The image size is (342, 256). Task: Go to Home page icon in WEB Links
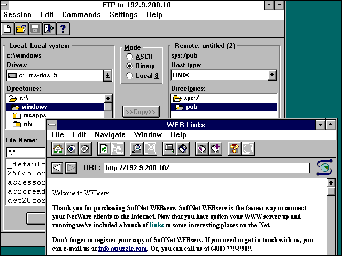tap(58, 149)
